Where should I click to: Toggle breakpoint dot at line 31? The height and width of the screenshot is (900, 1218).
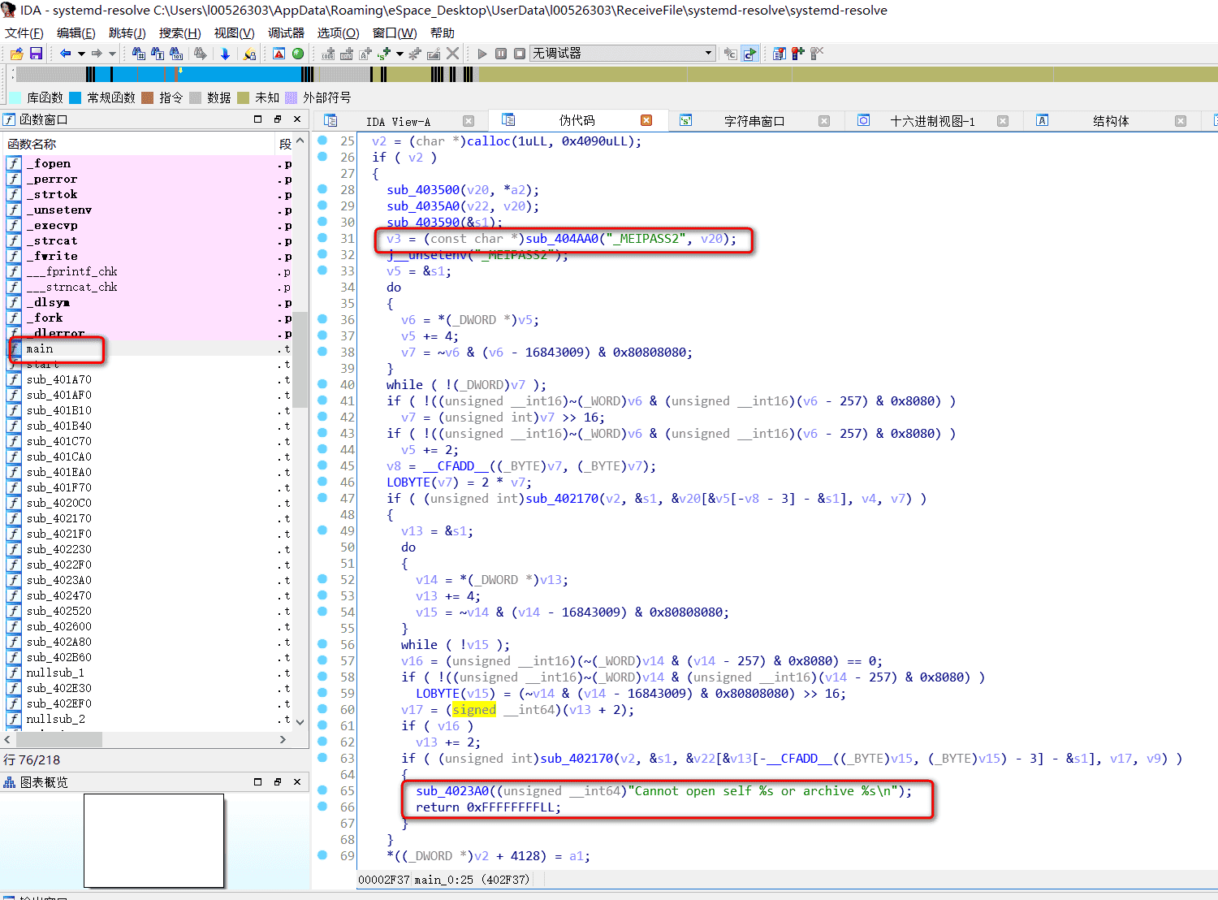(x=322, y=238)
